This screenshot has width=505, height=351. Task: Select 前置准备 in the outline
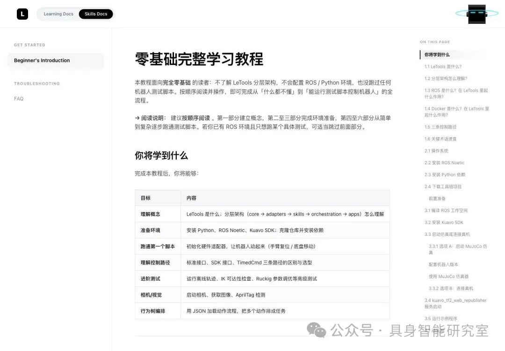click(x=437, y=198)
